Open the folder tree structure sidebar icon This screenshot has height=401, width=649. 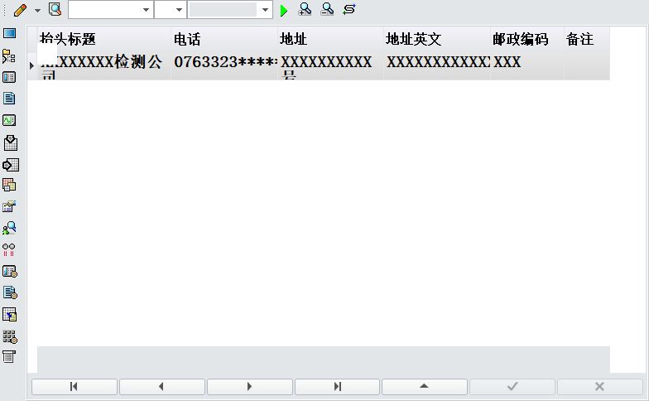point(9,56)
